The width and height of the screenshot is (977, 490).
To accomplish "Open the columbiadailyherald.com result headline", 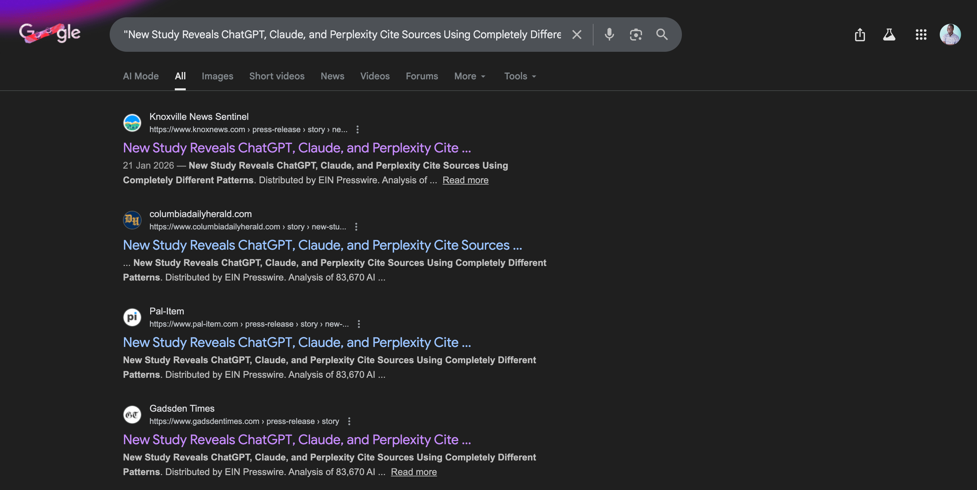I will tap(322, 245).
